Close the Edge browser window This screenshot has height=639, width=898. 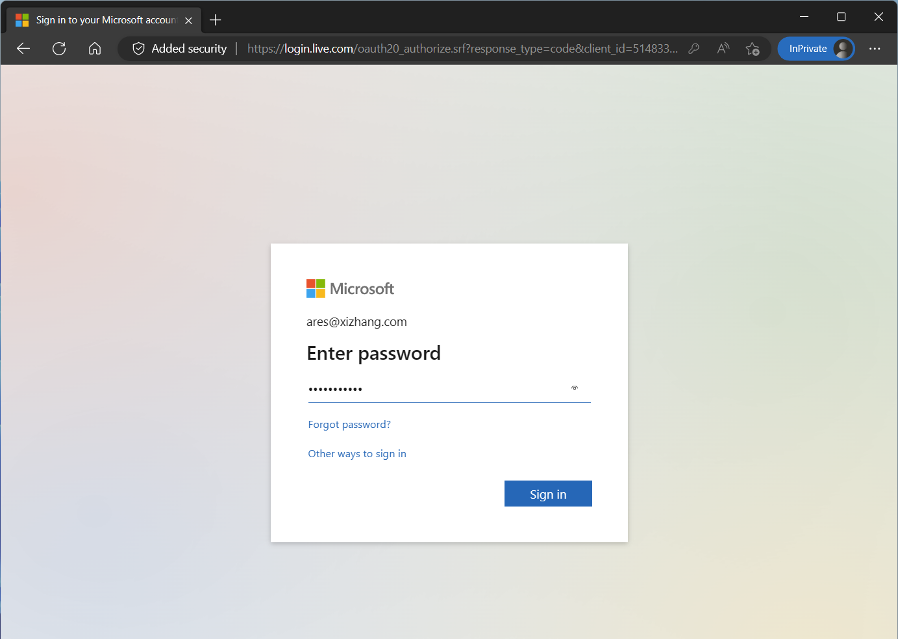pos(879,17)
